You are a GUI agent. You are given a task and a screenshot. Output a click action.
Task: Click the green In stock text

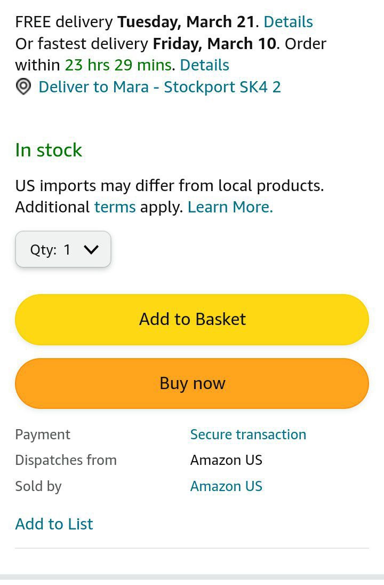(x=49, y=150)
